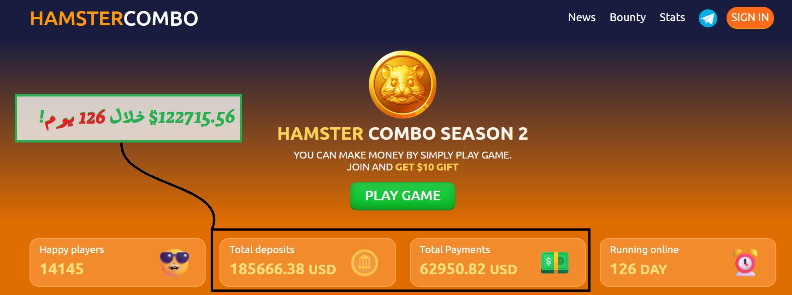
Task: Click the green PLAY GAME button
Action: click(402, 196)
